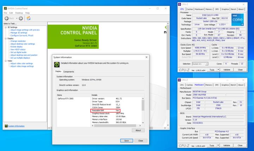
Task: Click the Resizable BAR row in details
Action: (105, 111)
